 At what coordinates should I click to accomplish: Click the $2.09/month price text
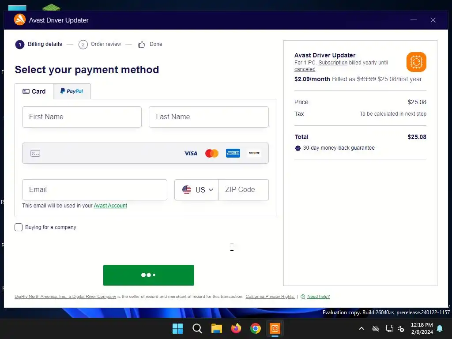(x=312, y=79)
